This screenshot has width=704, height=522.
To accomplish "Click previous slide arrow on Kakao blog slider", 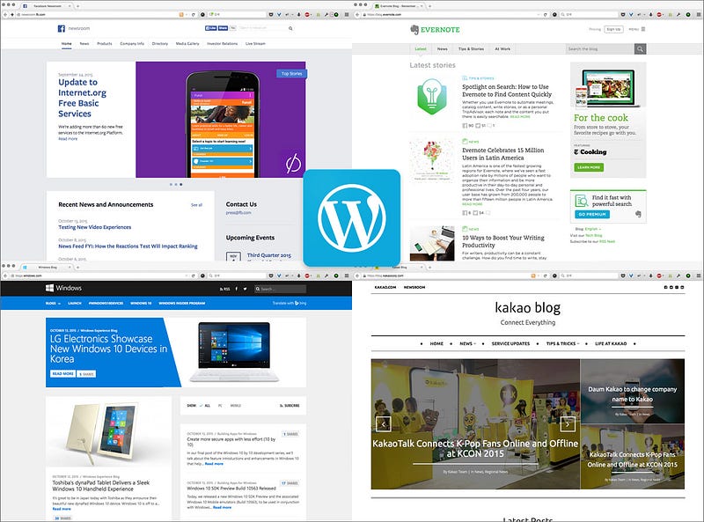I will [x=383, y=423].
